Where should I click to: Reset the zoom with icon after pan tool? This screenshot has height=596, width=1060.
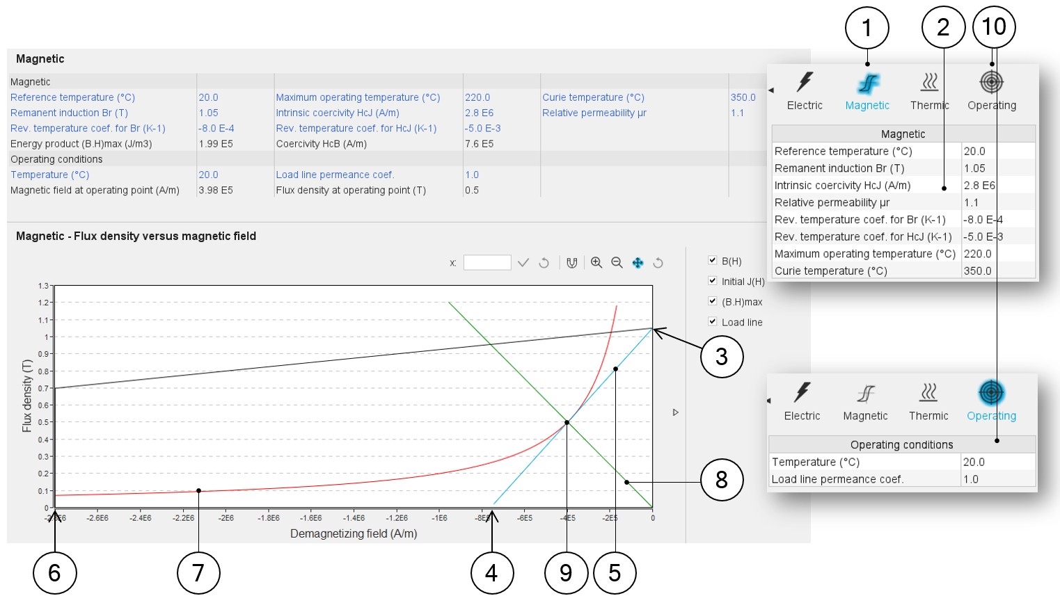click(658, 263)
